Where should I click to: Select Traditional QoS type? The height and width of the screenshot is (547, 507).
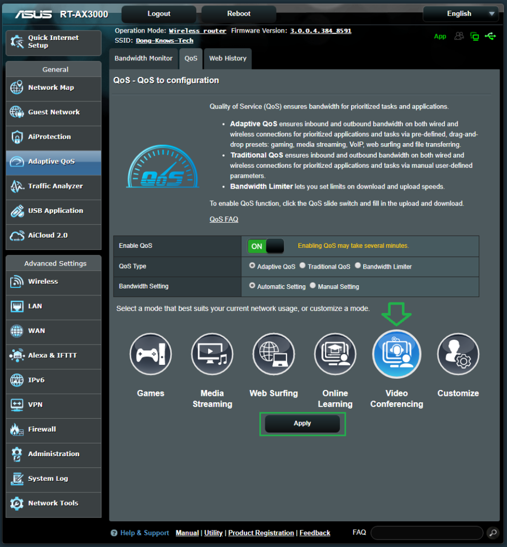point(303,265)
